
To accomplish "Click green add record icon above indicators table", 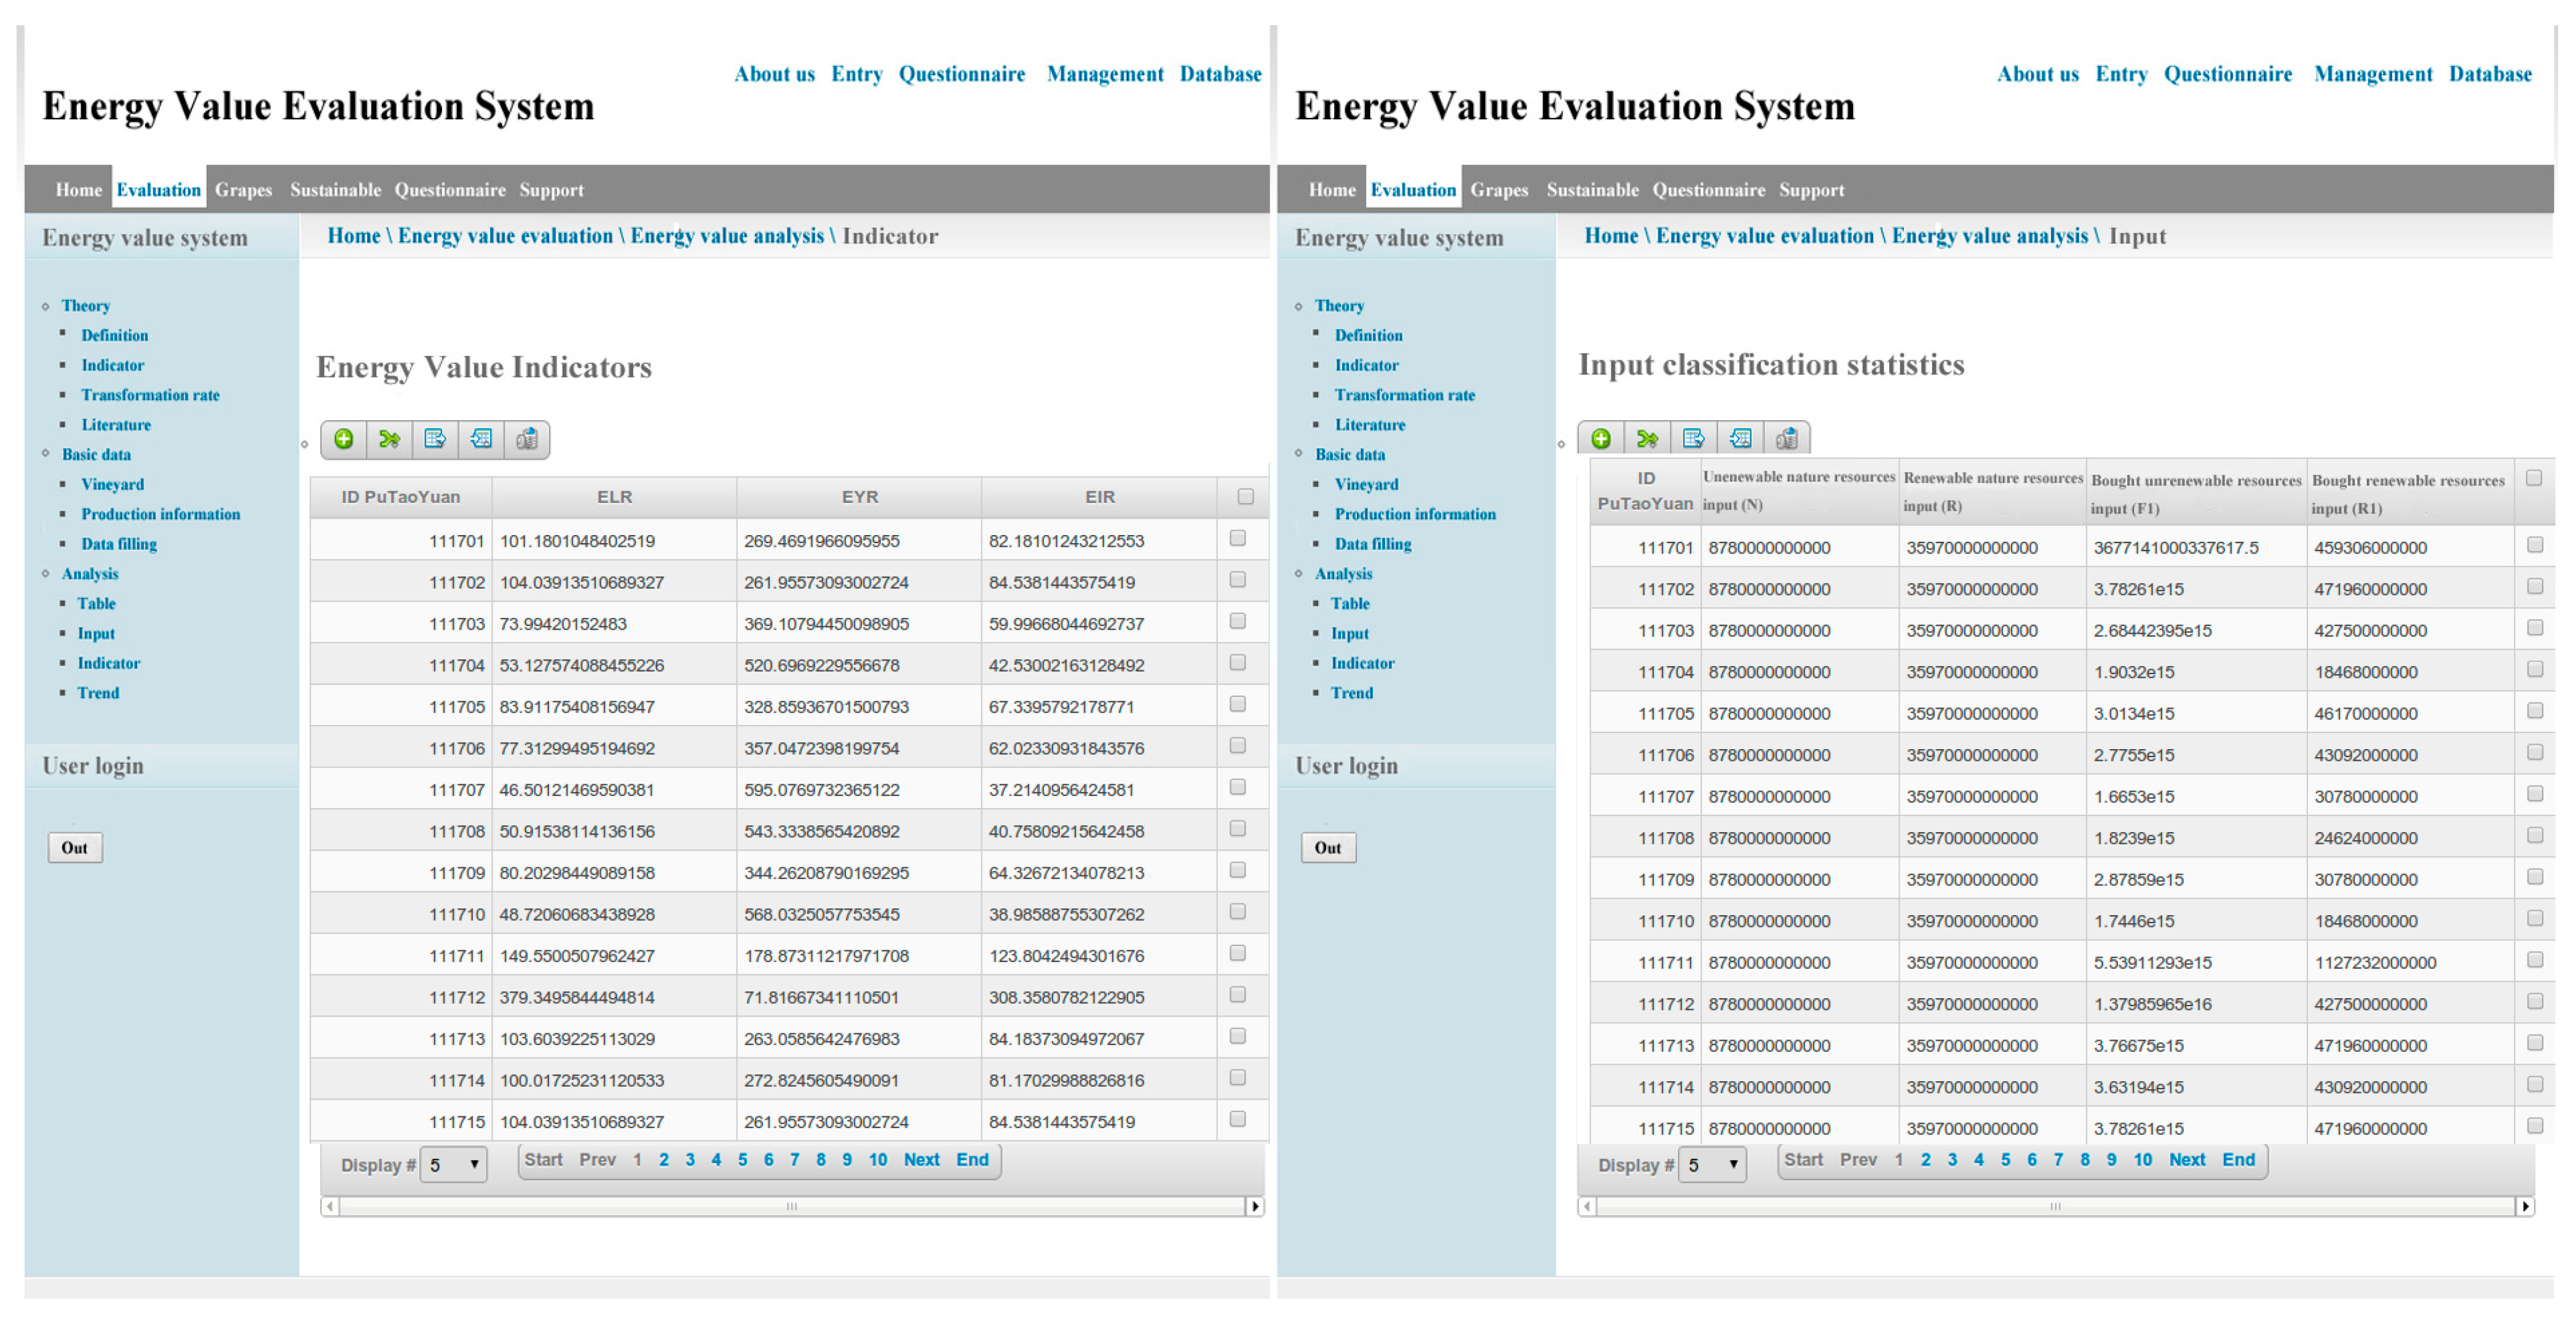I will click(x=343, y=439).
